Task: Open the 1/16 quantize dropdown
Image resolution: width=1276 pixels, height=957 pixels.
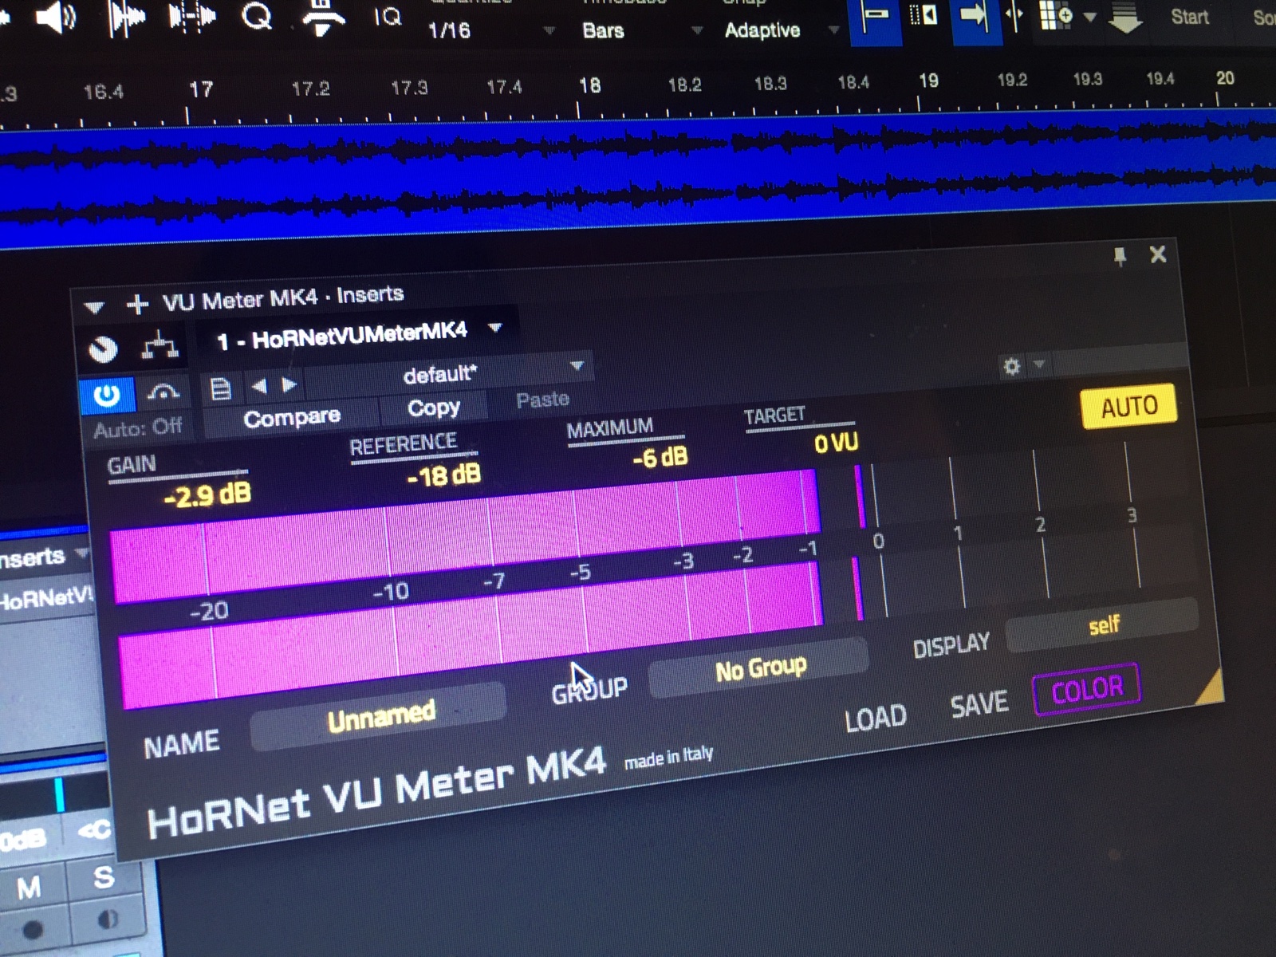Action: (x=490, y=30)
